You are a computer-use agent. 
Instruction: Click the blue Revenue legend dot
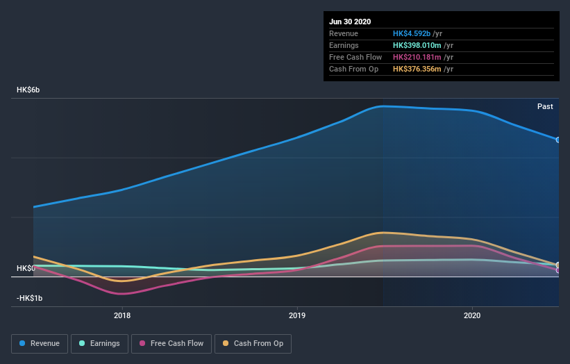click(x=22, y=343)
